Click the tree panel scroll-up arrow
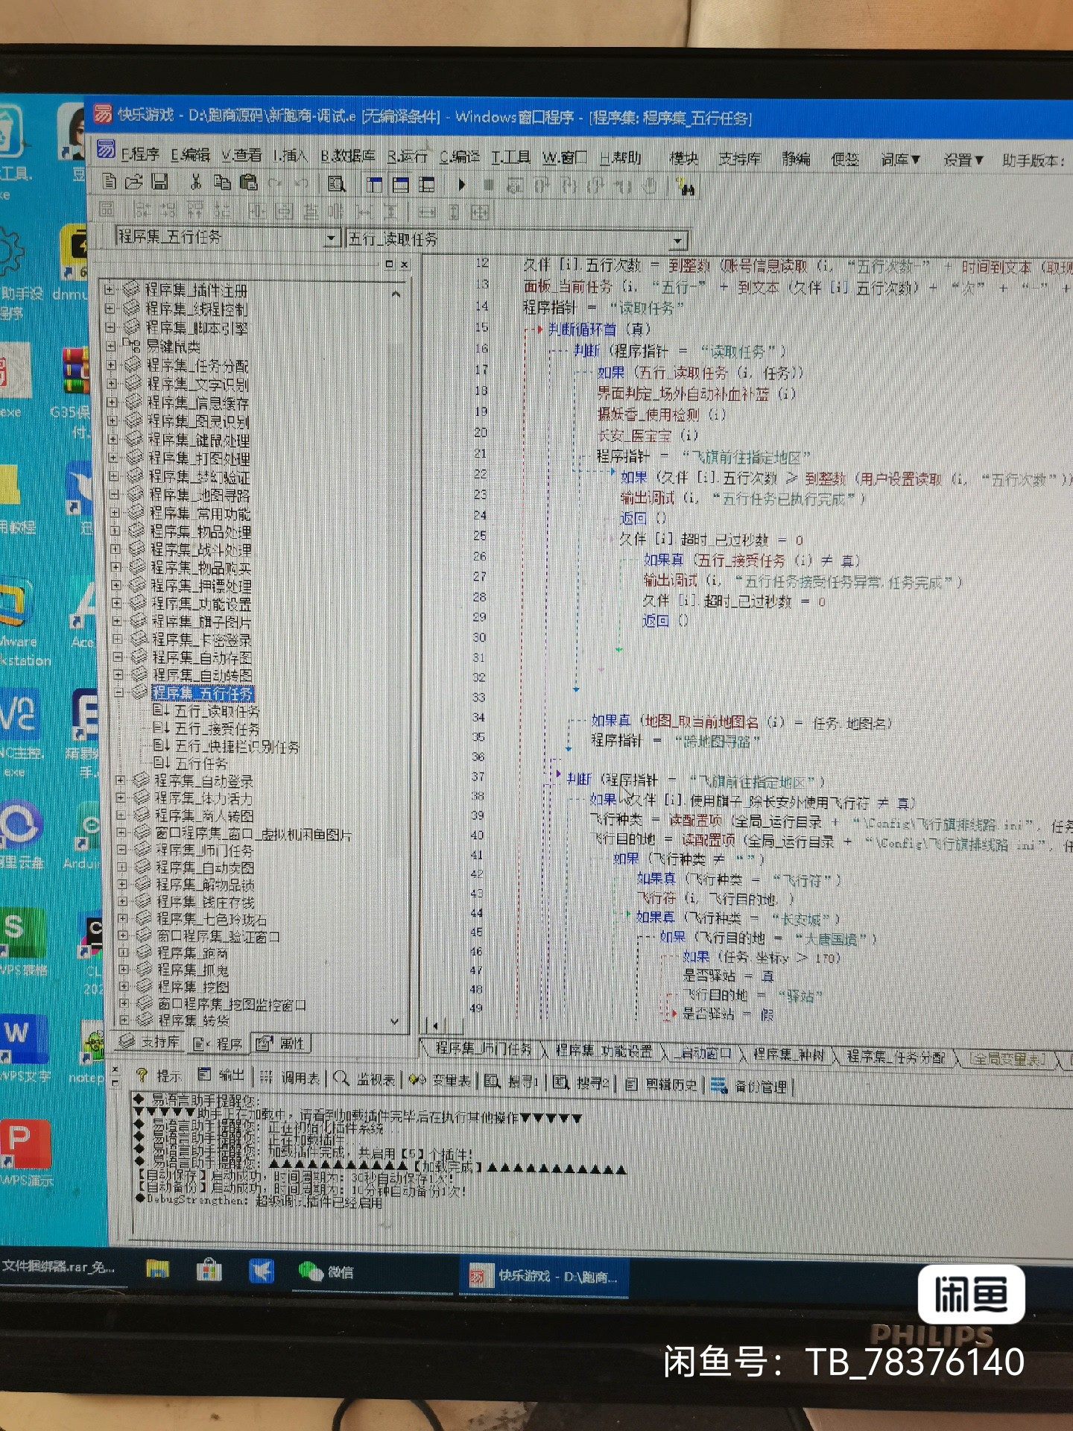The height and width of the screenshot is (1431, 1073). coord(396,294)
